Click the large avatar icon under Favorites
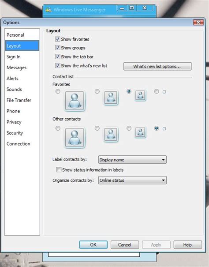209x267 pixels. (x=75, y=101)
